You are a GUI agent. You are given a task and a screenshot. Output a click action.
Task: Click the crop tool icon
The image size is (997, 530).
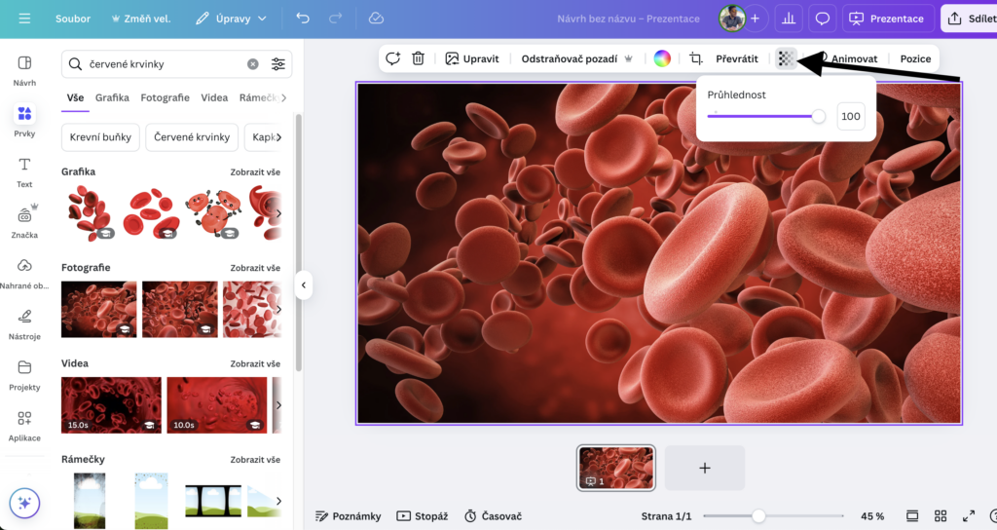tap(695, 58)
